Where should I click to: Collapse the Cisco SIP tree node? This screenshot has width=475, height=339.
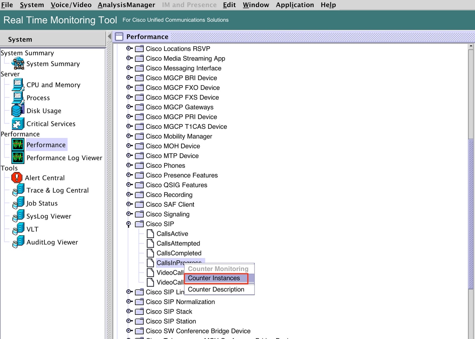(129, 224)
